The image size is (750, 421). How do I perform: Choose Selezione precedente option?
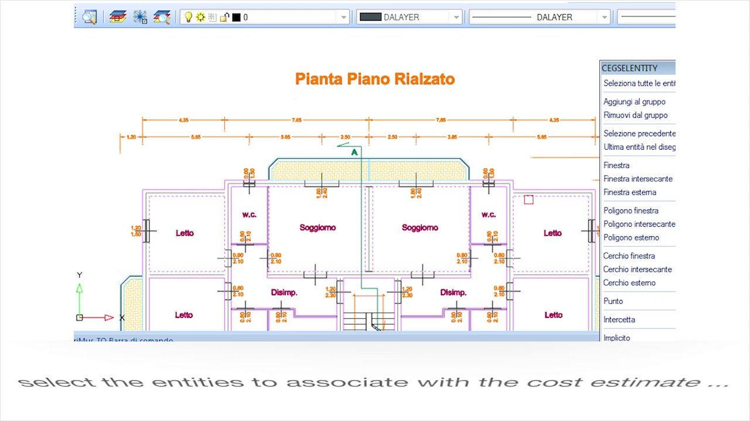point(639,133)
